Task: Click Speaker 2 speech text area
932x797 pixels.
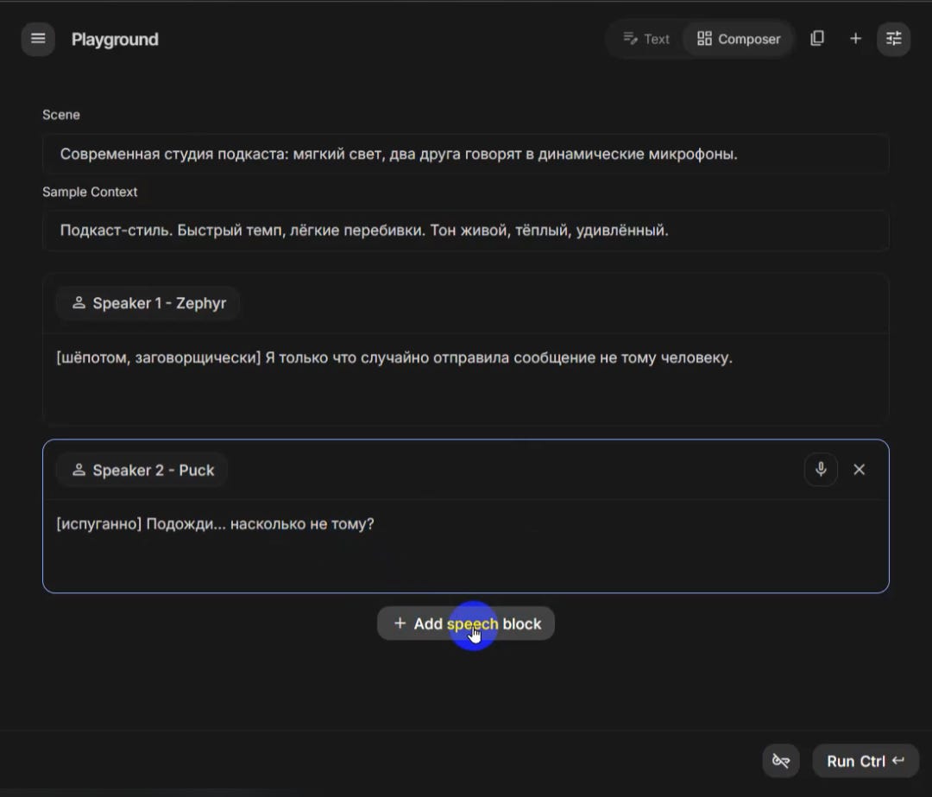Action: point(465,545)
